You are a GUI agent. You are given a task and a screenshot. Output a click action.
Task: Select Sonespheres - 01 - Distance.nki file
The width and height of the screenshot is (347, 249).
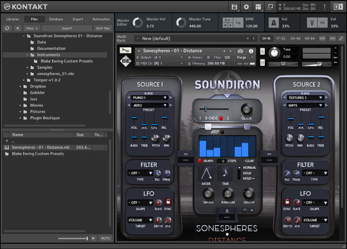41,147
